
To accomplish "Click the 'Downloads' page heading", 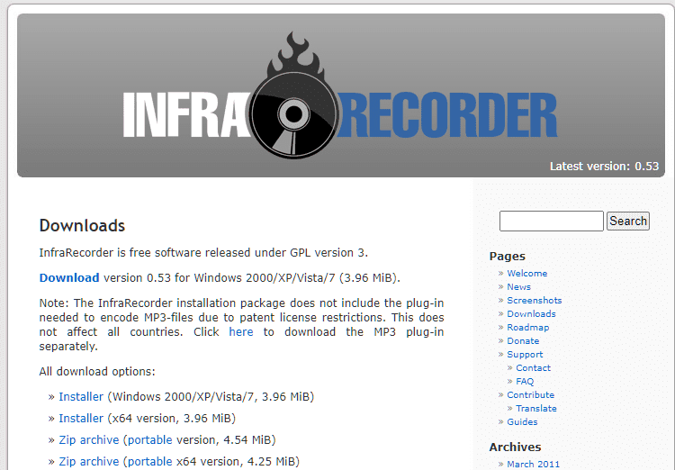I will pyautogui.click(x=82, y=226).
